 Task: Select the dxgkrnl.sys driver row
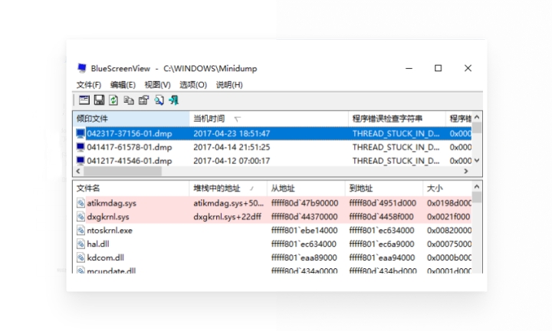coord(272,217)
